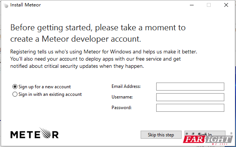Viewport: 236px width, 147px height.
Task: Click the Install Meteor title text
Action: click(x=25, y=5)
